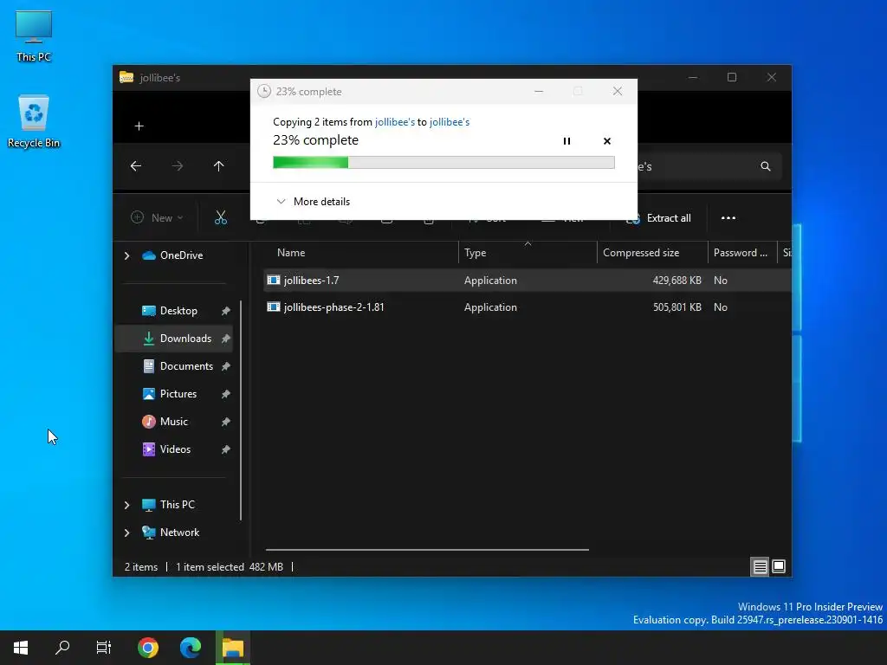This screenshot has width=887, height=665.
Task: Click the Password column header
Action: 742,253
